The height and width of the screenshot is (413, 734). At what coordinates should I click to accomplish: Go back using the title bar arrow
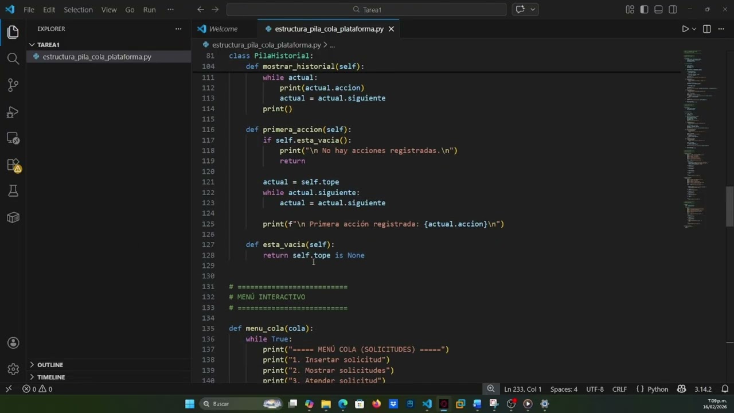pyautogui.click(x=200, y=9)
